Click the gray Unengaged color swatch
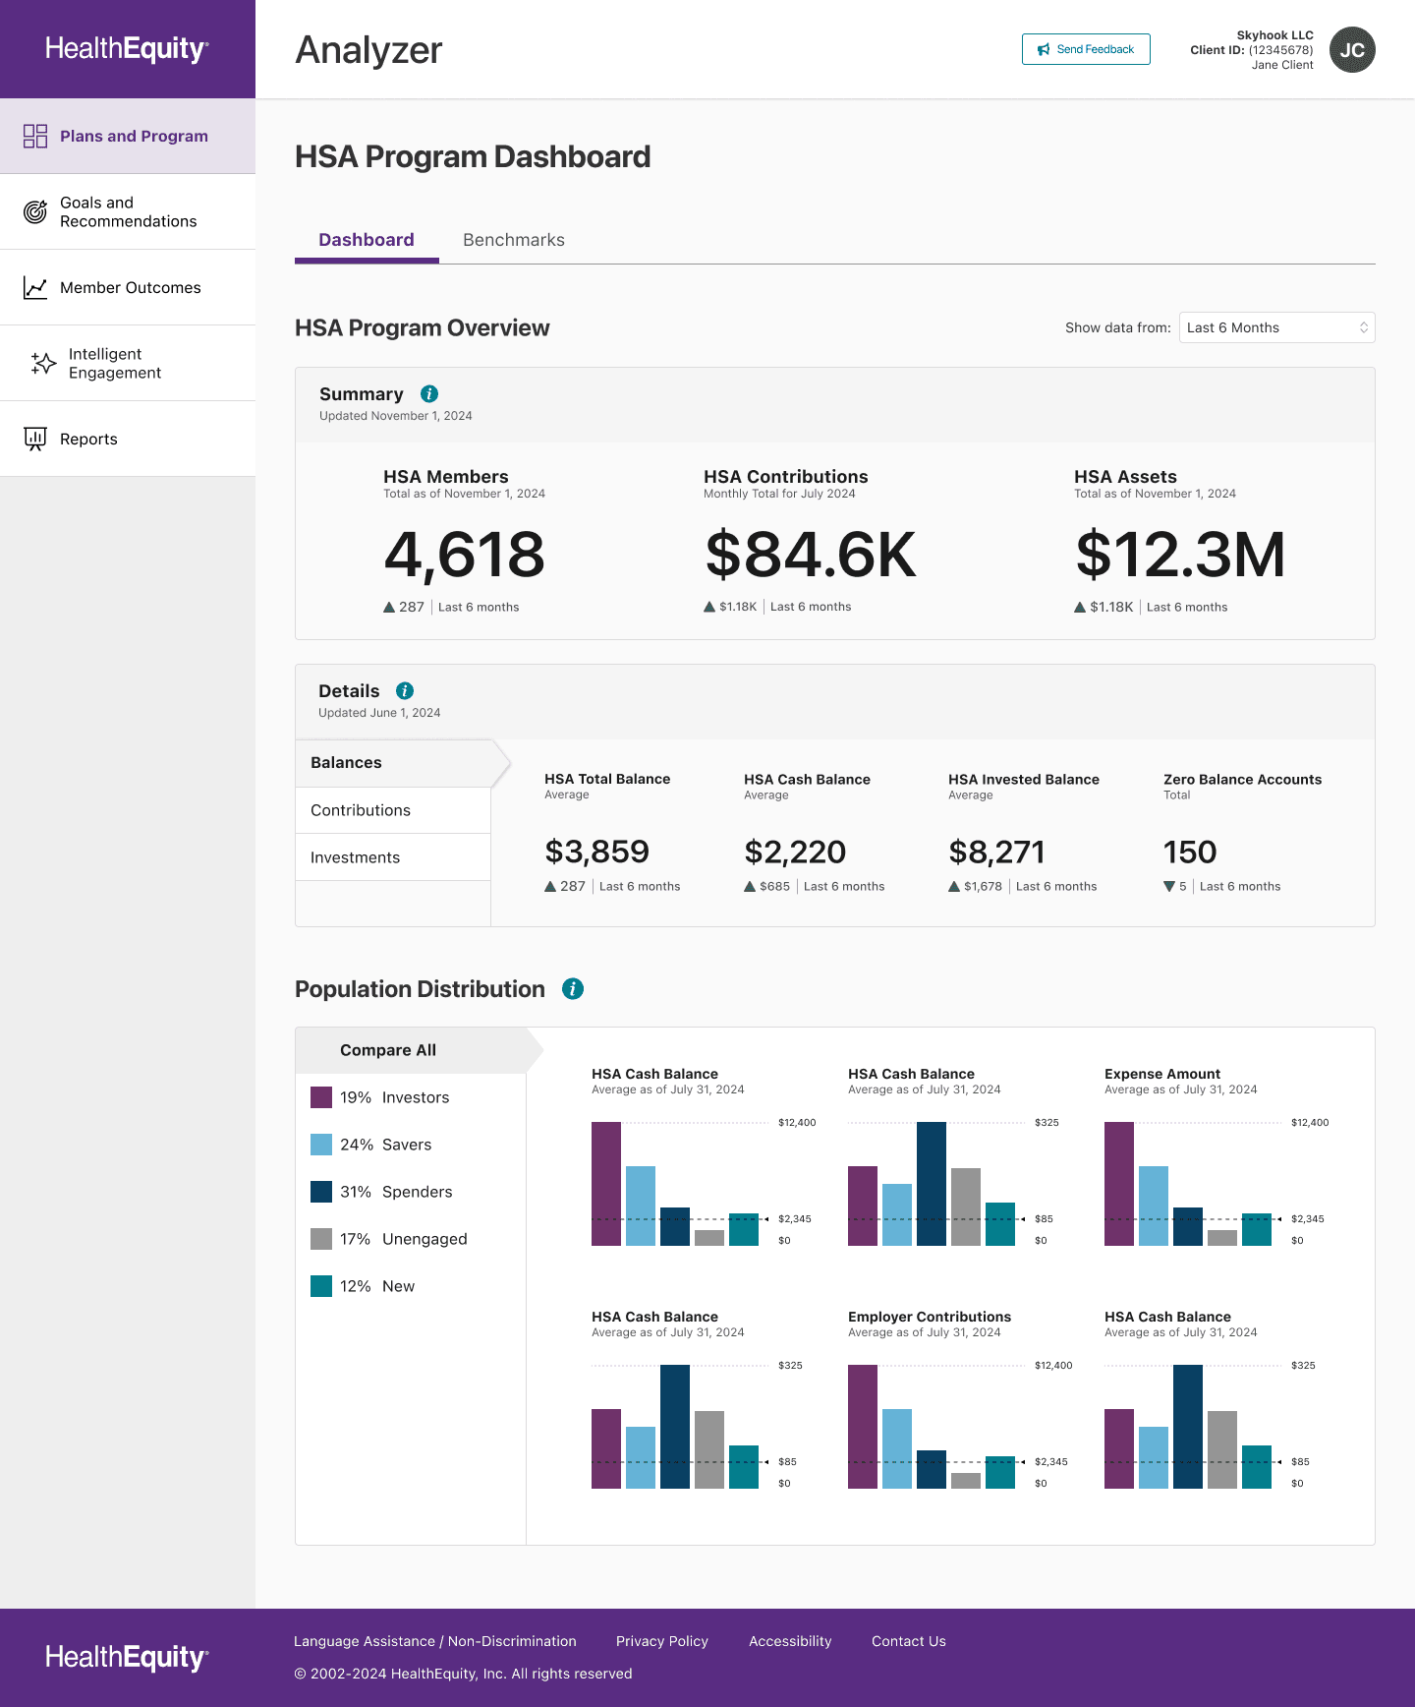 [321, 1239]
